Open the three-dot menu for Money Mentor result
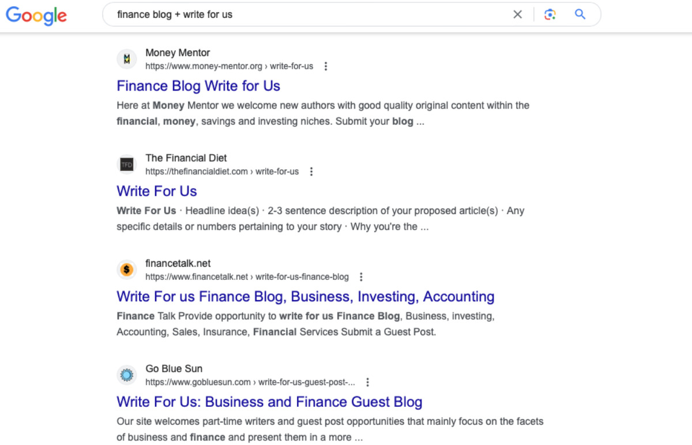Screen dimensions: 692x445 pyautogui.click(x=326, y=66)
